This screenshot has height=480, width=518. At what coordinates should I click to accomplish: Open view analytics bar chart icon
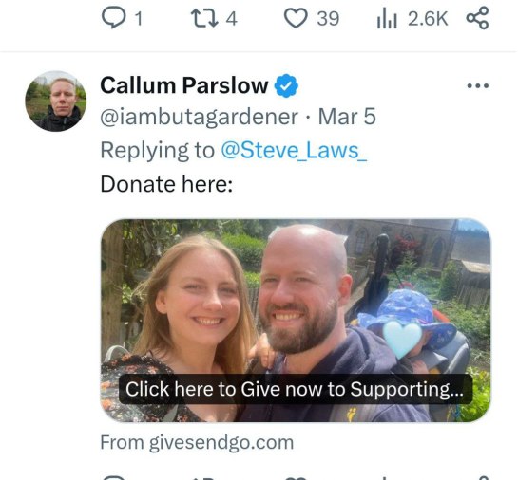click(x=387, y=19)
